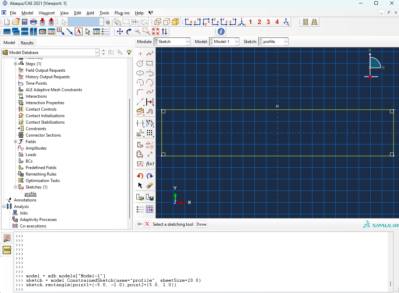Open the Plug-ins menu
The image size is (399, 293).
click(x=122, y=13)
